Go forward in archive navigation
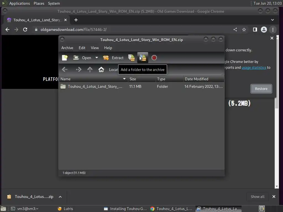The height and width of the screenshot is (212, 283). (78, 69)
